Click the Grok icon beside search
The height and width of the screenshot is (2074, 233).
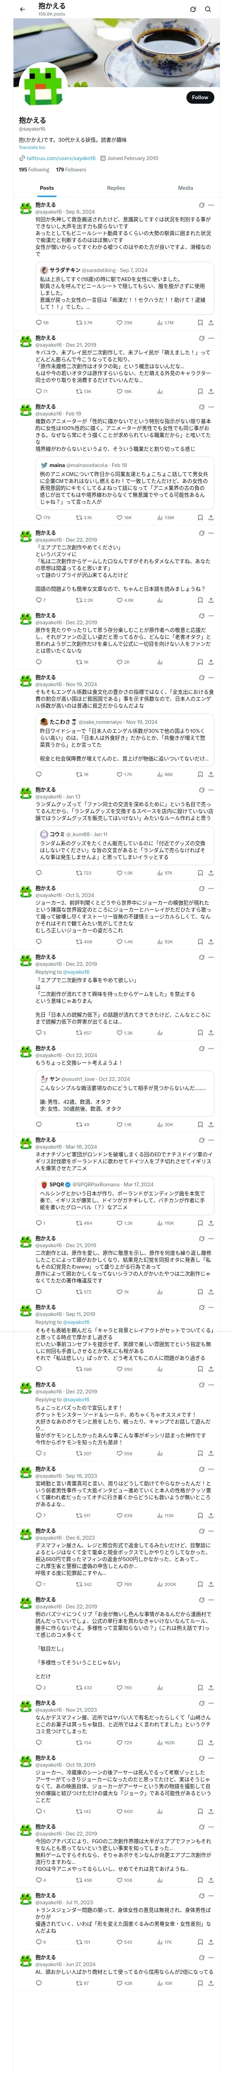(193, 9)
